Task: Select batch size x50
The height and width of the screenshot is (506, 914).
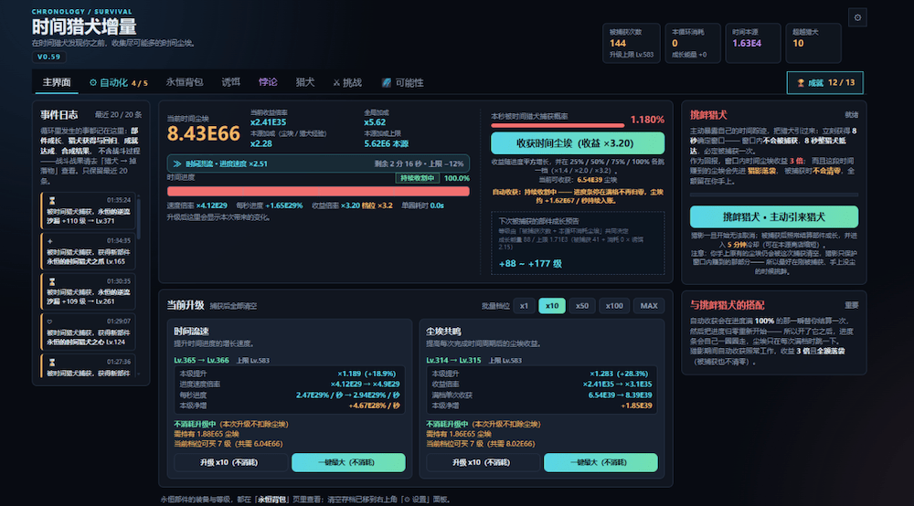Action: [x=581, y=306]
